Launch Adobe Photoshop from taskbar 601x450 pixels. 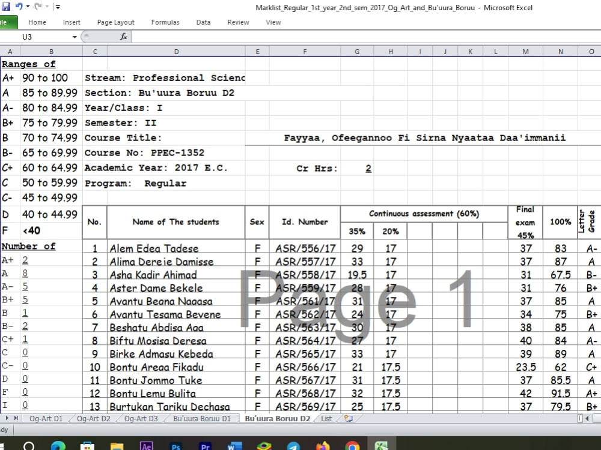point(176,446)
